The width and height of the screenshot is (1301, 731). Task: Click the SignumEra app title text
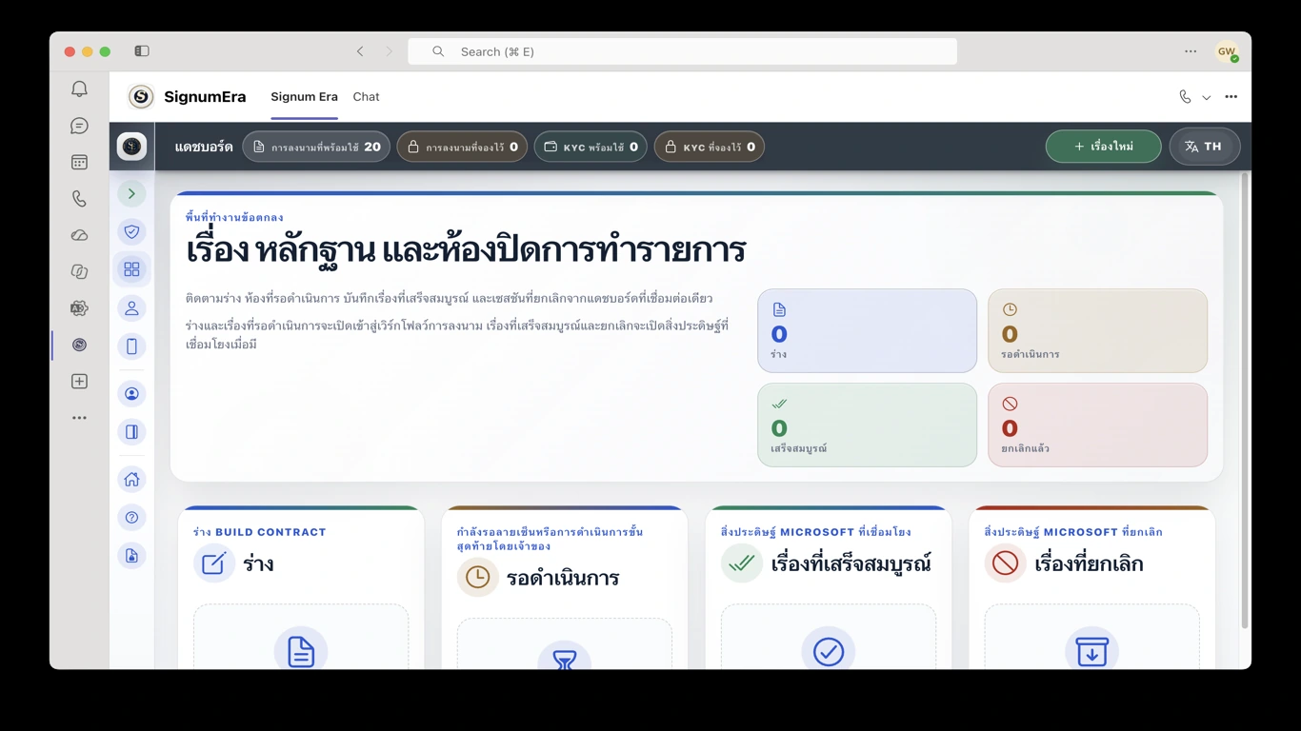tap(205, 97)
